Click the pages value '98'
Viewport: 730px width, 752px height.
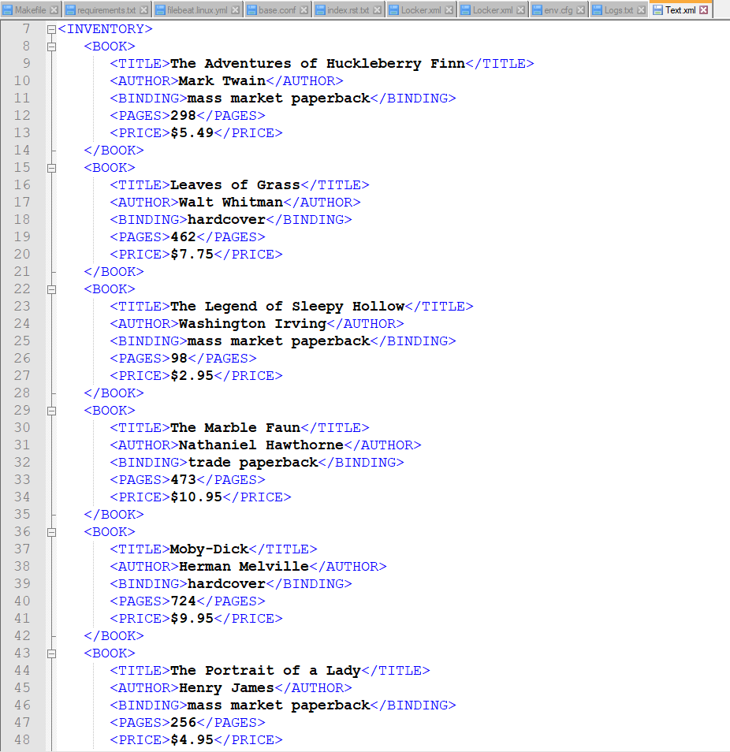(x=179, y=358)
